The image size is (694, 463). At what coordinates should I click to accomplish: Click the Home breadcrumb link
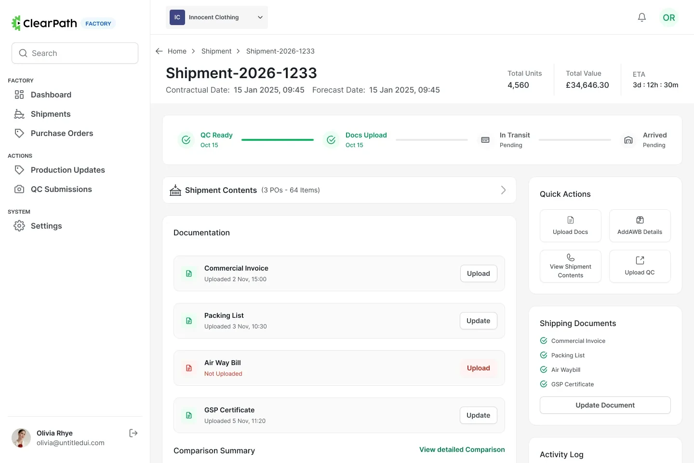click(x=177, y=51)
